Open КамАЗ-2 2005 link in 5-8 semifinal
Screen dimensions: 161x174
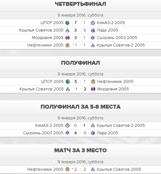pyautogui.click(x=49, y=126)
